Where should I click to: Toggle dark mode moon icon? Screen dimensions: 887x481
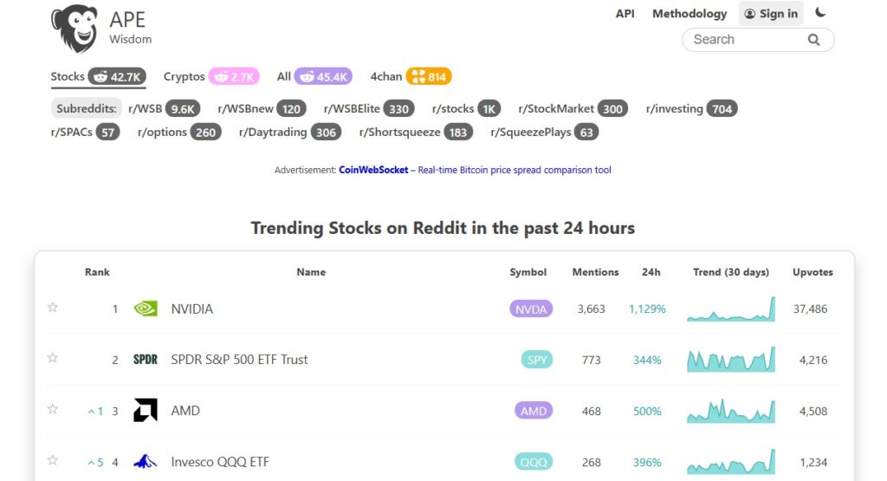(x=820, y=12)
